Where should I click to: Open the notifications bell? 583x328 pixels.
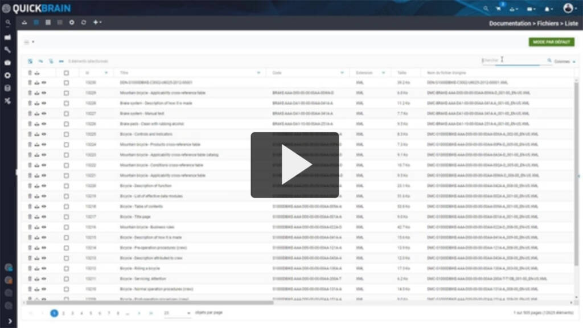click(x=547, y=7)
